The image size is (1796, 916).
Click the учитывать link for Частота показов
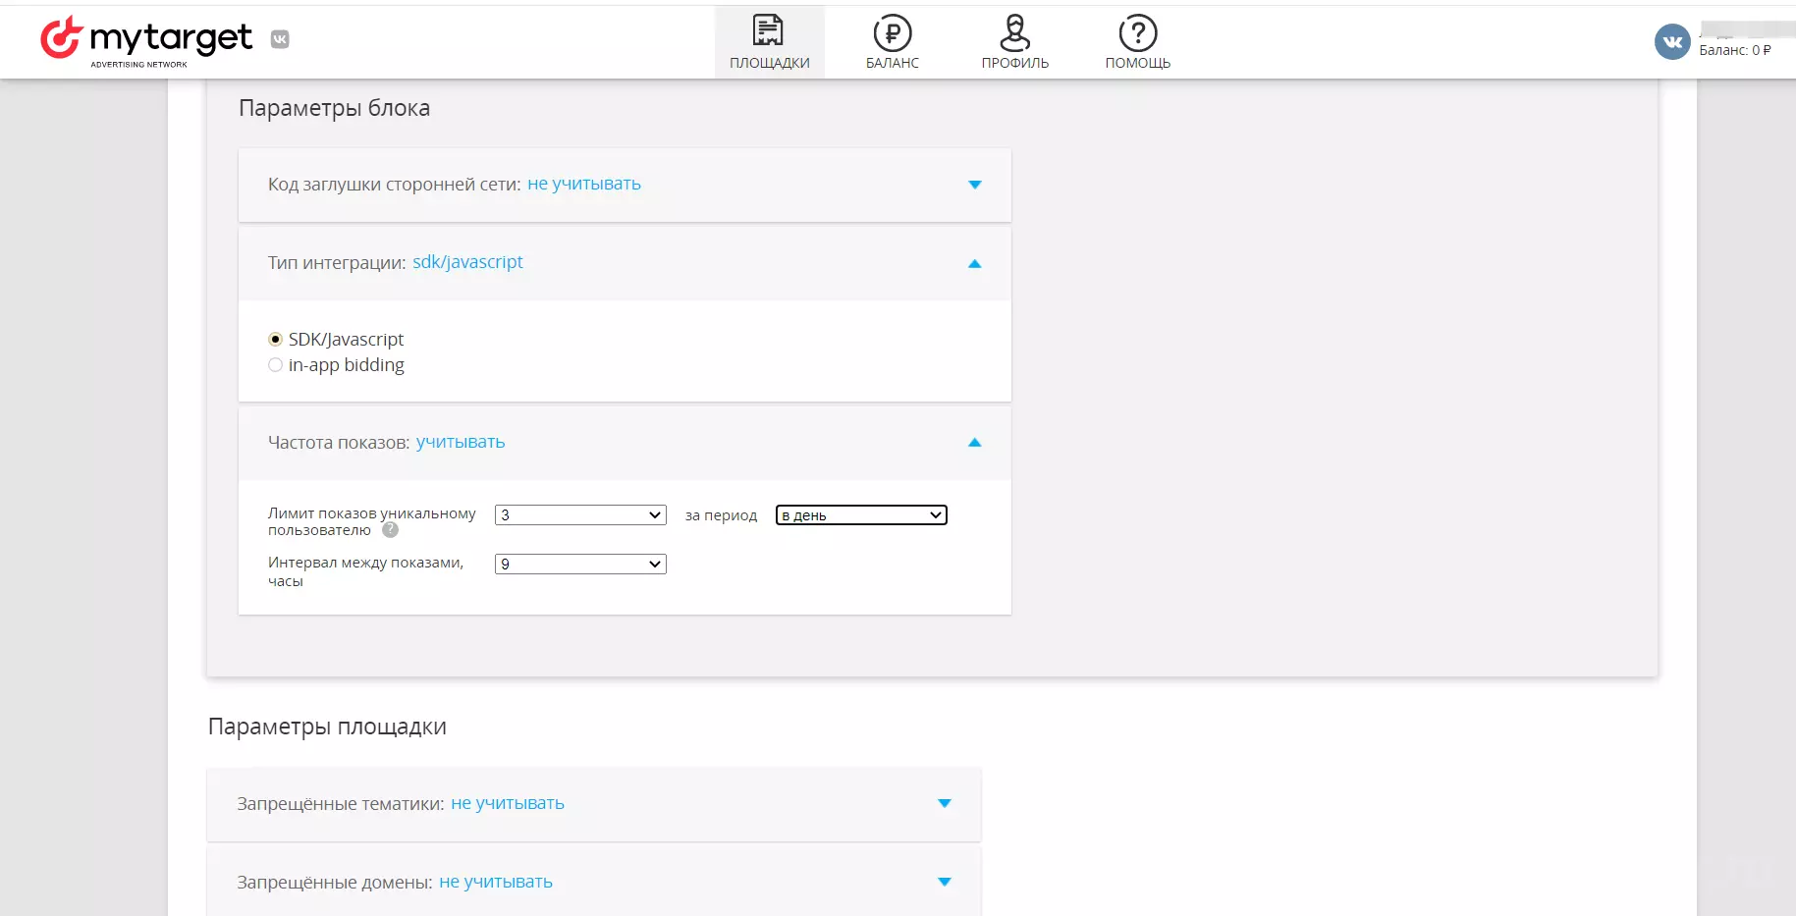point(461,442)
